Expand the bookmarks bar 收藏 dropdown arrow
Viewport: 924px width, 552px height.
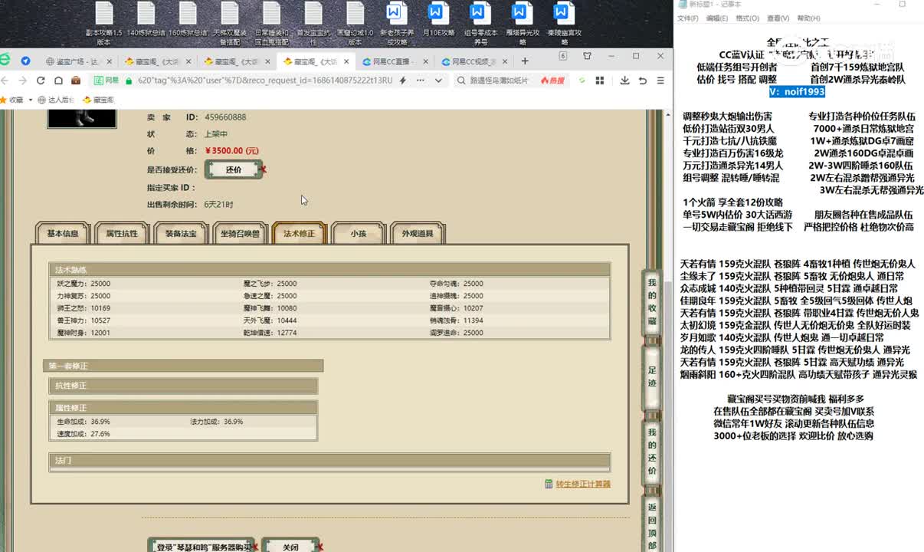coord(31,100)
